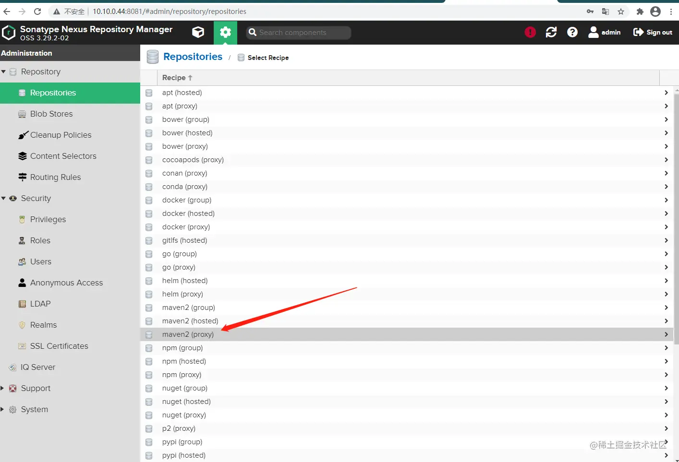Open the browser extensions puzzle icon

pos(640,12)
